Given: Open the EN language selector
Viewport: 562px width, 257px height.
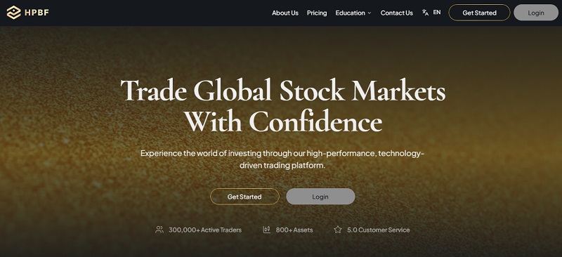Looking at the screenshot, I should click(437, 12).
